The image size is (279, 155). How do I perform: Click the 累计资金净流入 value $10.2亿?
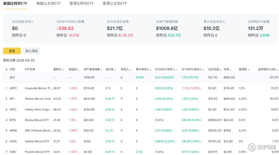[212, 29]
